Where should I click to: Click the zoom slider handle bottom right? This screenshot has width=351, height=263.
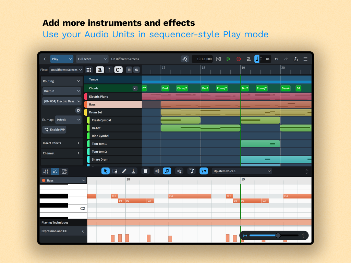[278, 235]
